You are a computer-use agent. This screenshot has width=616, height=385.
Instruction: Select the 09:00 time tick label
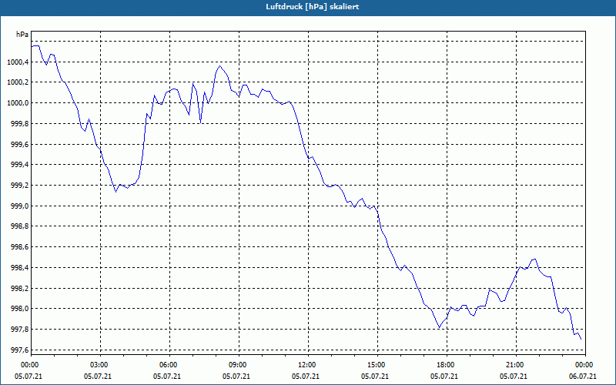pos(236,364)
